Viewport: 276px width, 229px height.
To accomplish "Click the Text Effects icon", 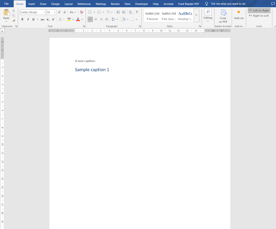I will pyautogui.click(x=60, y=19).
